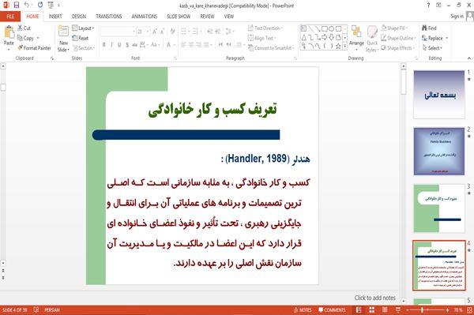
Task: Click the PERSIAN language indicator
Action: [x=52, y=309]
